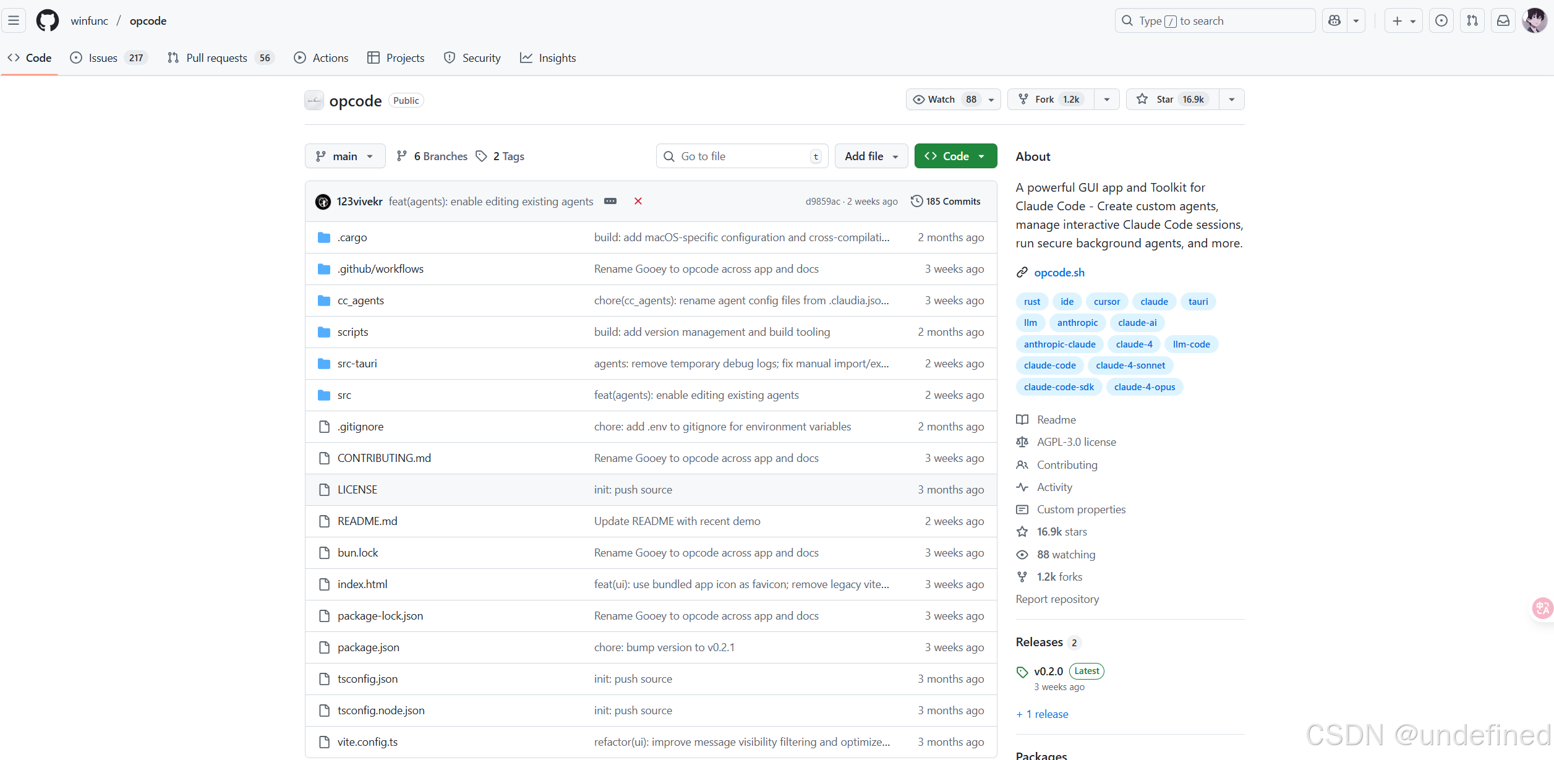Image resolution: width=1554 pixels, height=760 pixels.
Task: Click the translate extension floating icon
Action: coord(1542,608)
